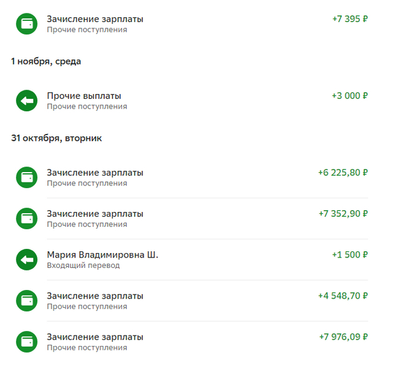Open Зачисление зарплаты entry for +6 225,80 ₽

[x=95, y=173]
